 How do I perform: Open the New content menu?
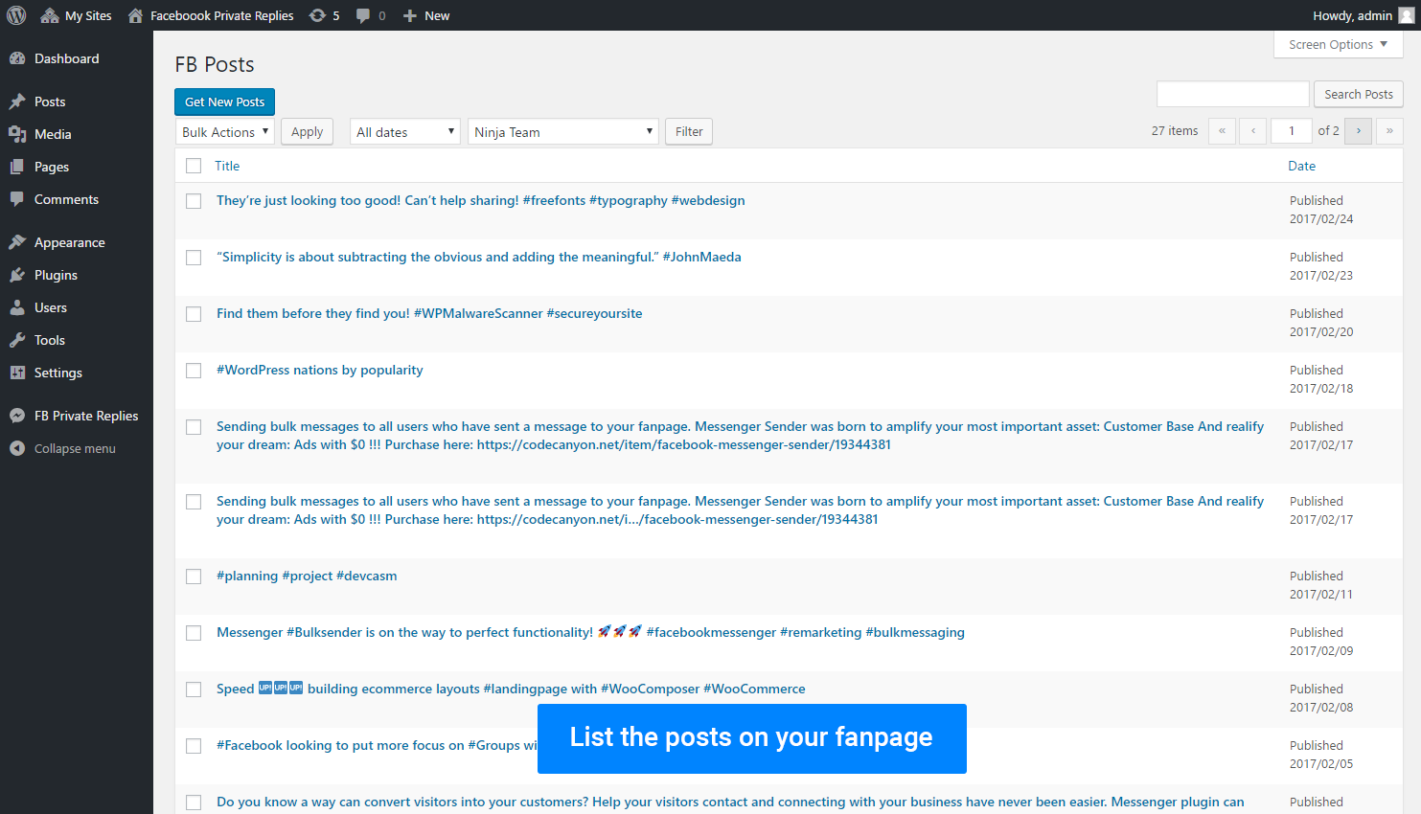point(426,15)
